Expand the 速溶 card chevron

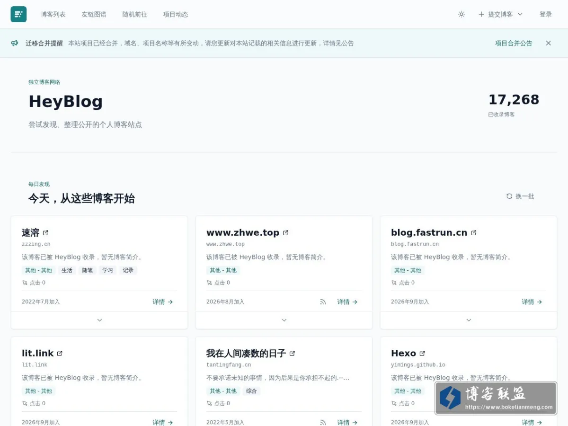tap(99, 320)
